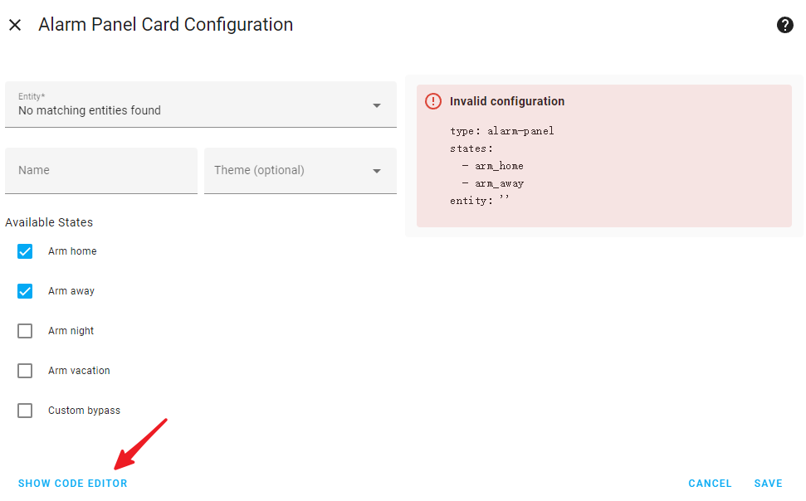806x501 pixels.
Task: Enable the Arm vacation checkbox
Action: tap(25, 371)
